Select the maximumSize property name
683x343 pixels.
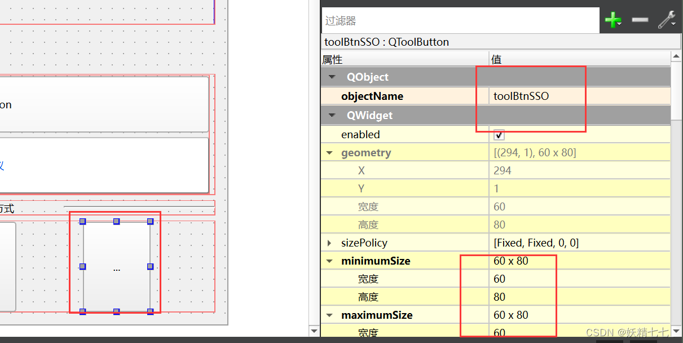click(x=377, y=315)
